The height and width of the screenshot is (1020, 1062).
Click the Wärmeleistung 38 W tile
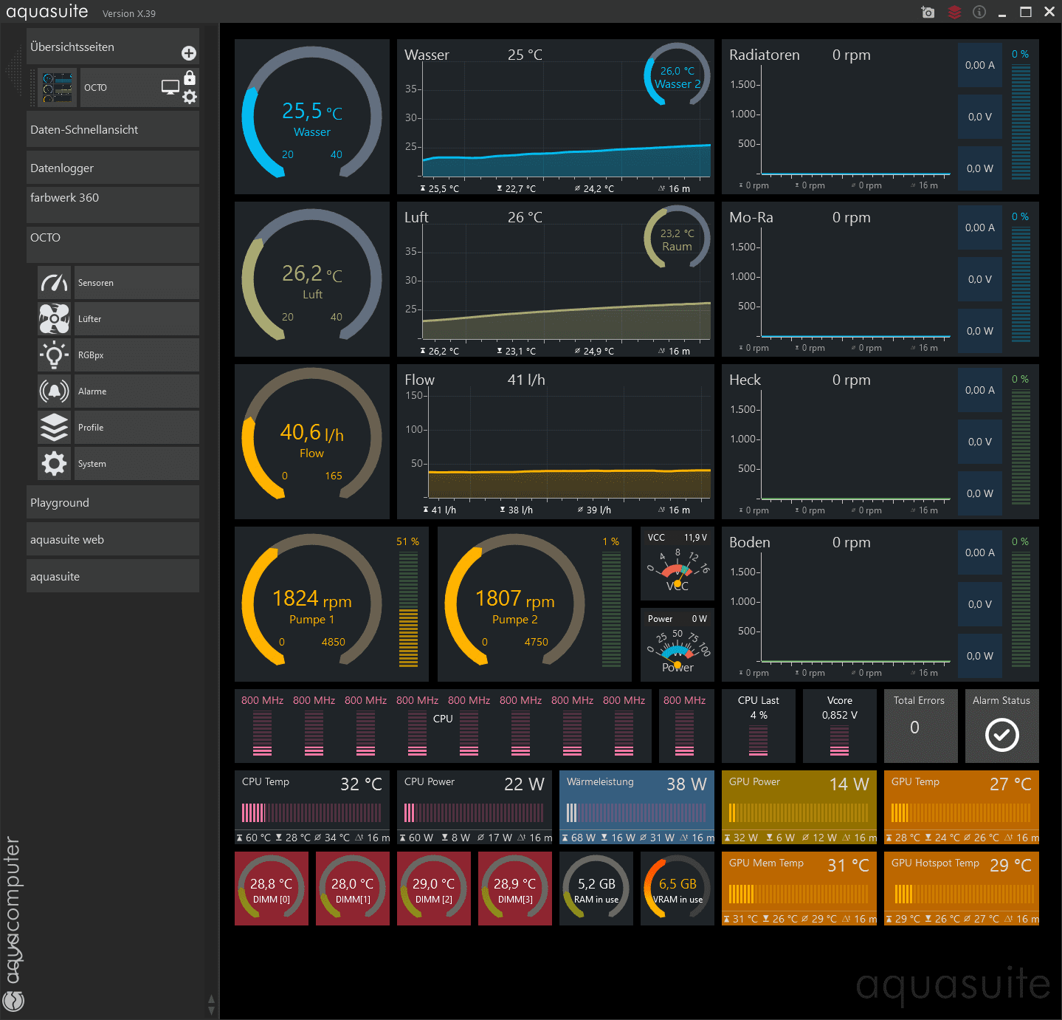(637, 807)
